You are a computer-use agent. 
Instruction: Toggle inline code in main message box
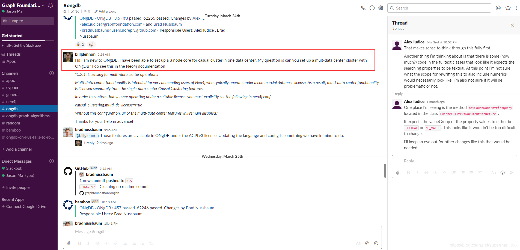106,243
